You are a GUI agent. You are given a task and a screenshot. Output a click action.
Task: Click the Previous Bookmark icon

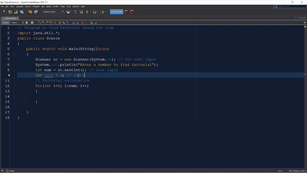pos(59,23)
